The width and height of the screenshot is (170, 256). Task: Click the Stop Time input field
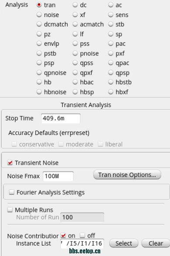tap(61, 118)
